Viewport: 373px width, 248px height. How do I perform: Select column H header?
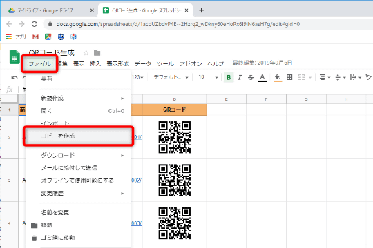point(346,99)
